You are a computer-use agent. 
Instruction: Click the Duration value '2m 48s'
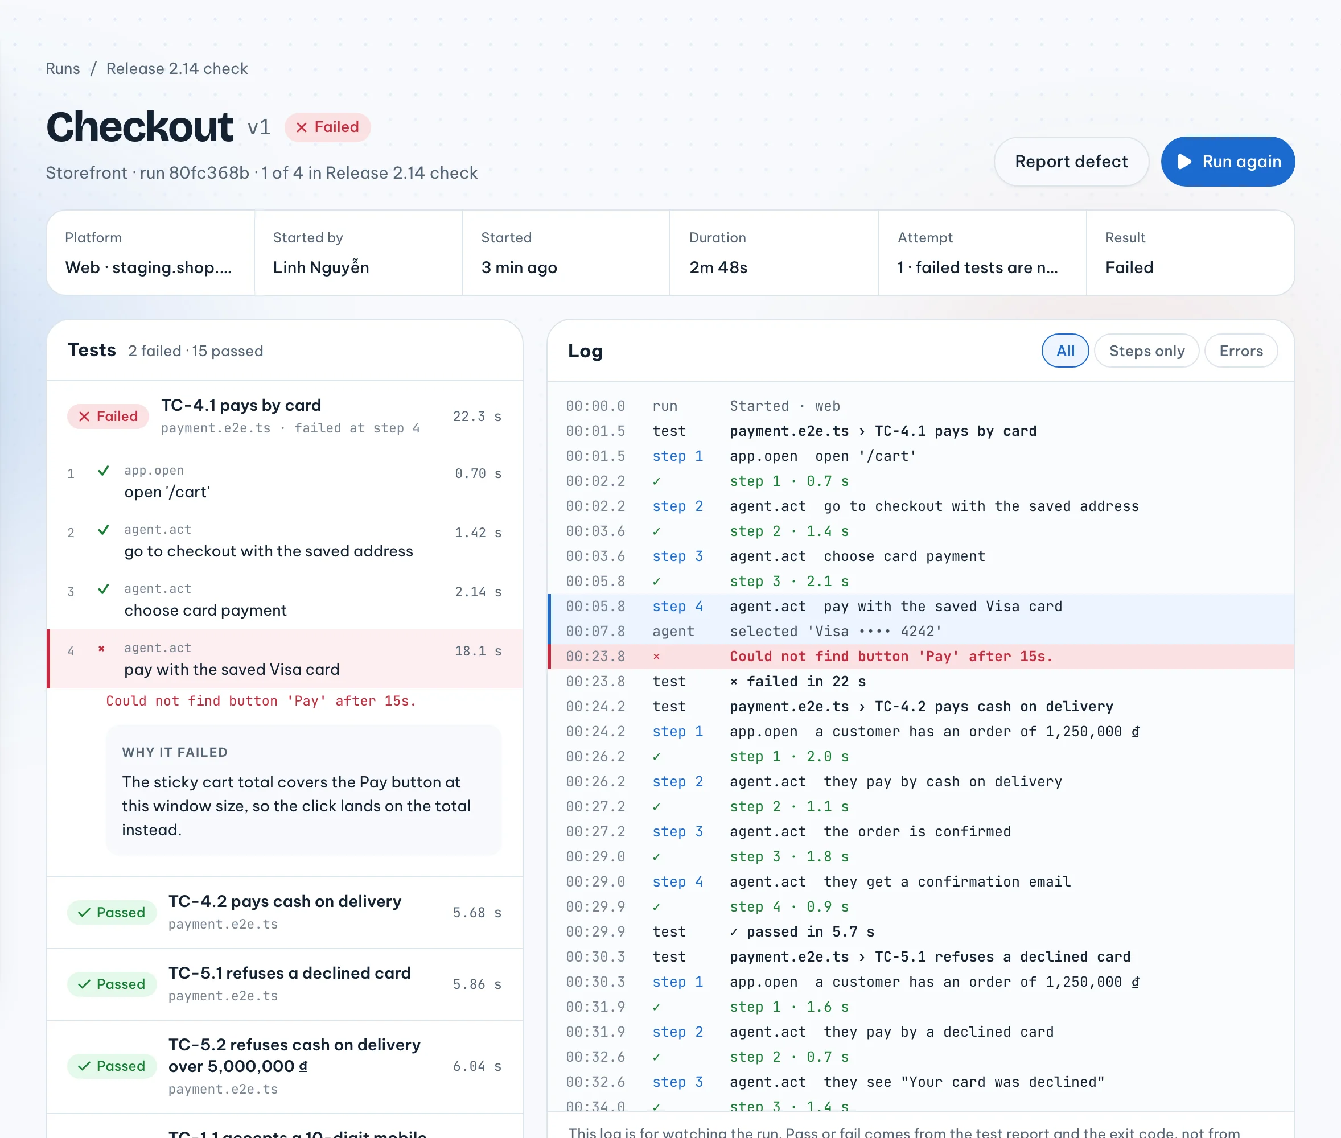click(x=718, y=268)
